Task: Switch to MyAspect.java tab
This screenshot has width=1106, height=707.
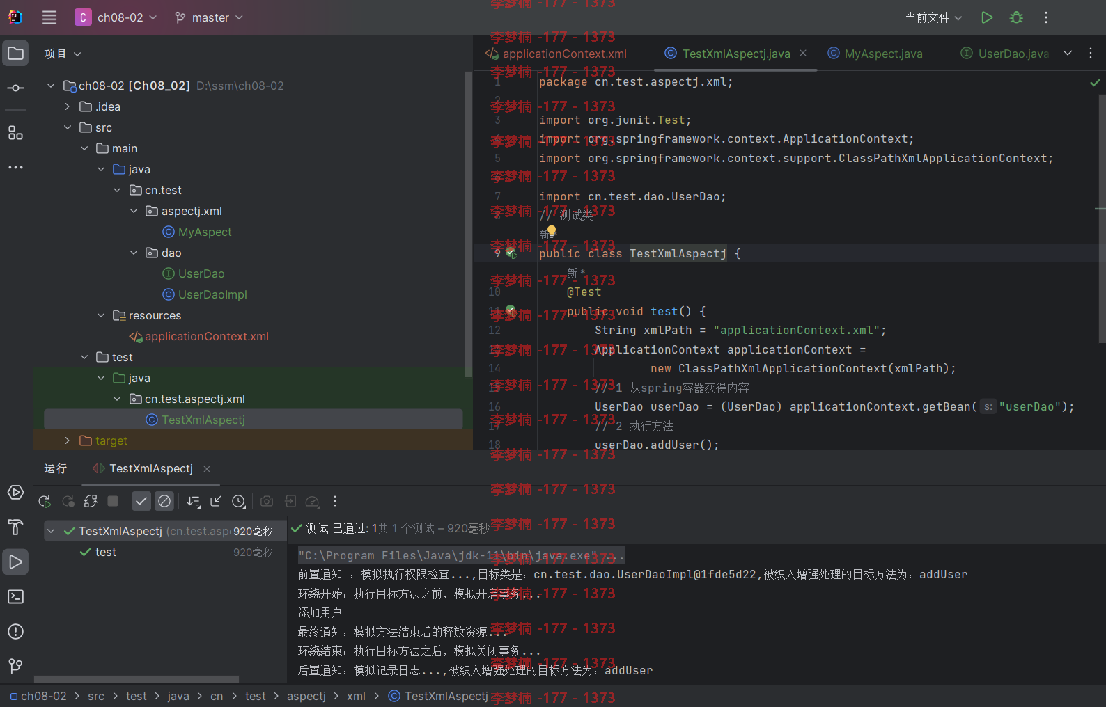Action: pyautogui.click(x=875, y=54)
